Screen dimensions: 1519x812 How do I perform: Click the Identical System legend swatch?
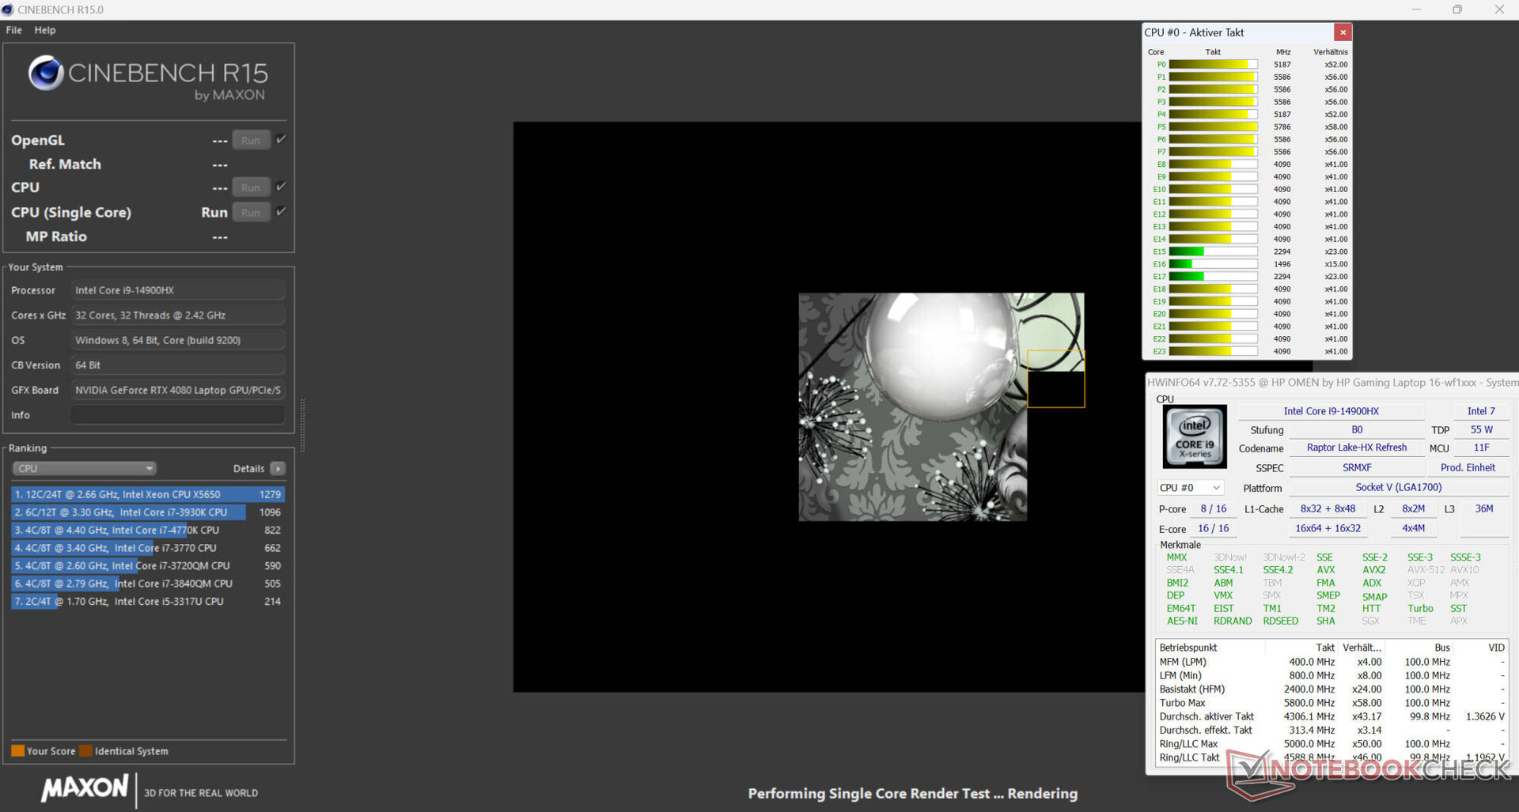85,751
